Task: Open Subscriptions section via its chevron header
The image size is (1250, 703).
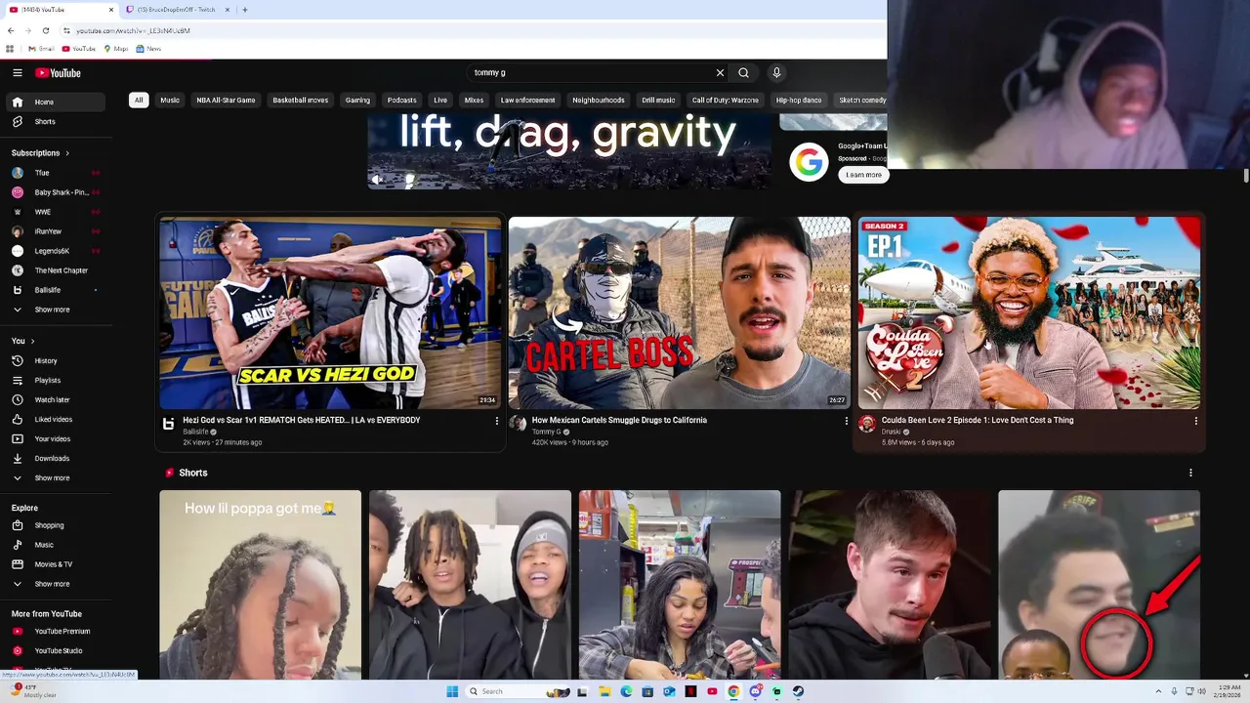Action: [40, 153]
